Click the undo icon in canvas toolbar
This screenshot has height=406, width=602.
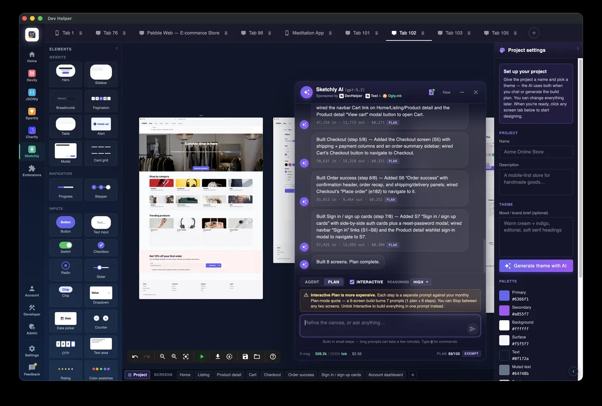pos(135,357)
